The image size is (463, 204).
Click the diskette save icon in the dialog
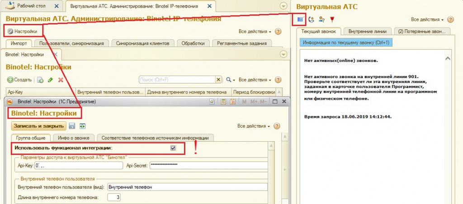pyautogui.click(x=72, y=126)
